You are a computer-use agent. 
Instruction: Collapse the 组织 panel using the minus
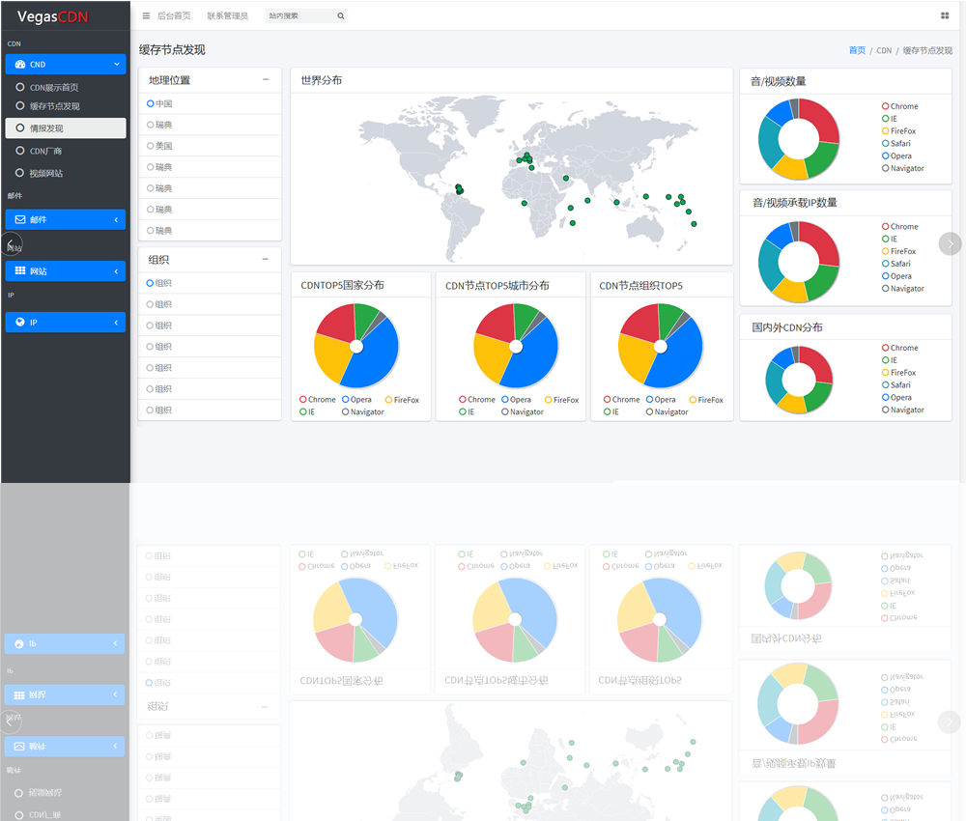pos(266,260)
